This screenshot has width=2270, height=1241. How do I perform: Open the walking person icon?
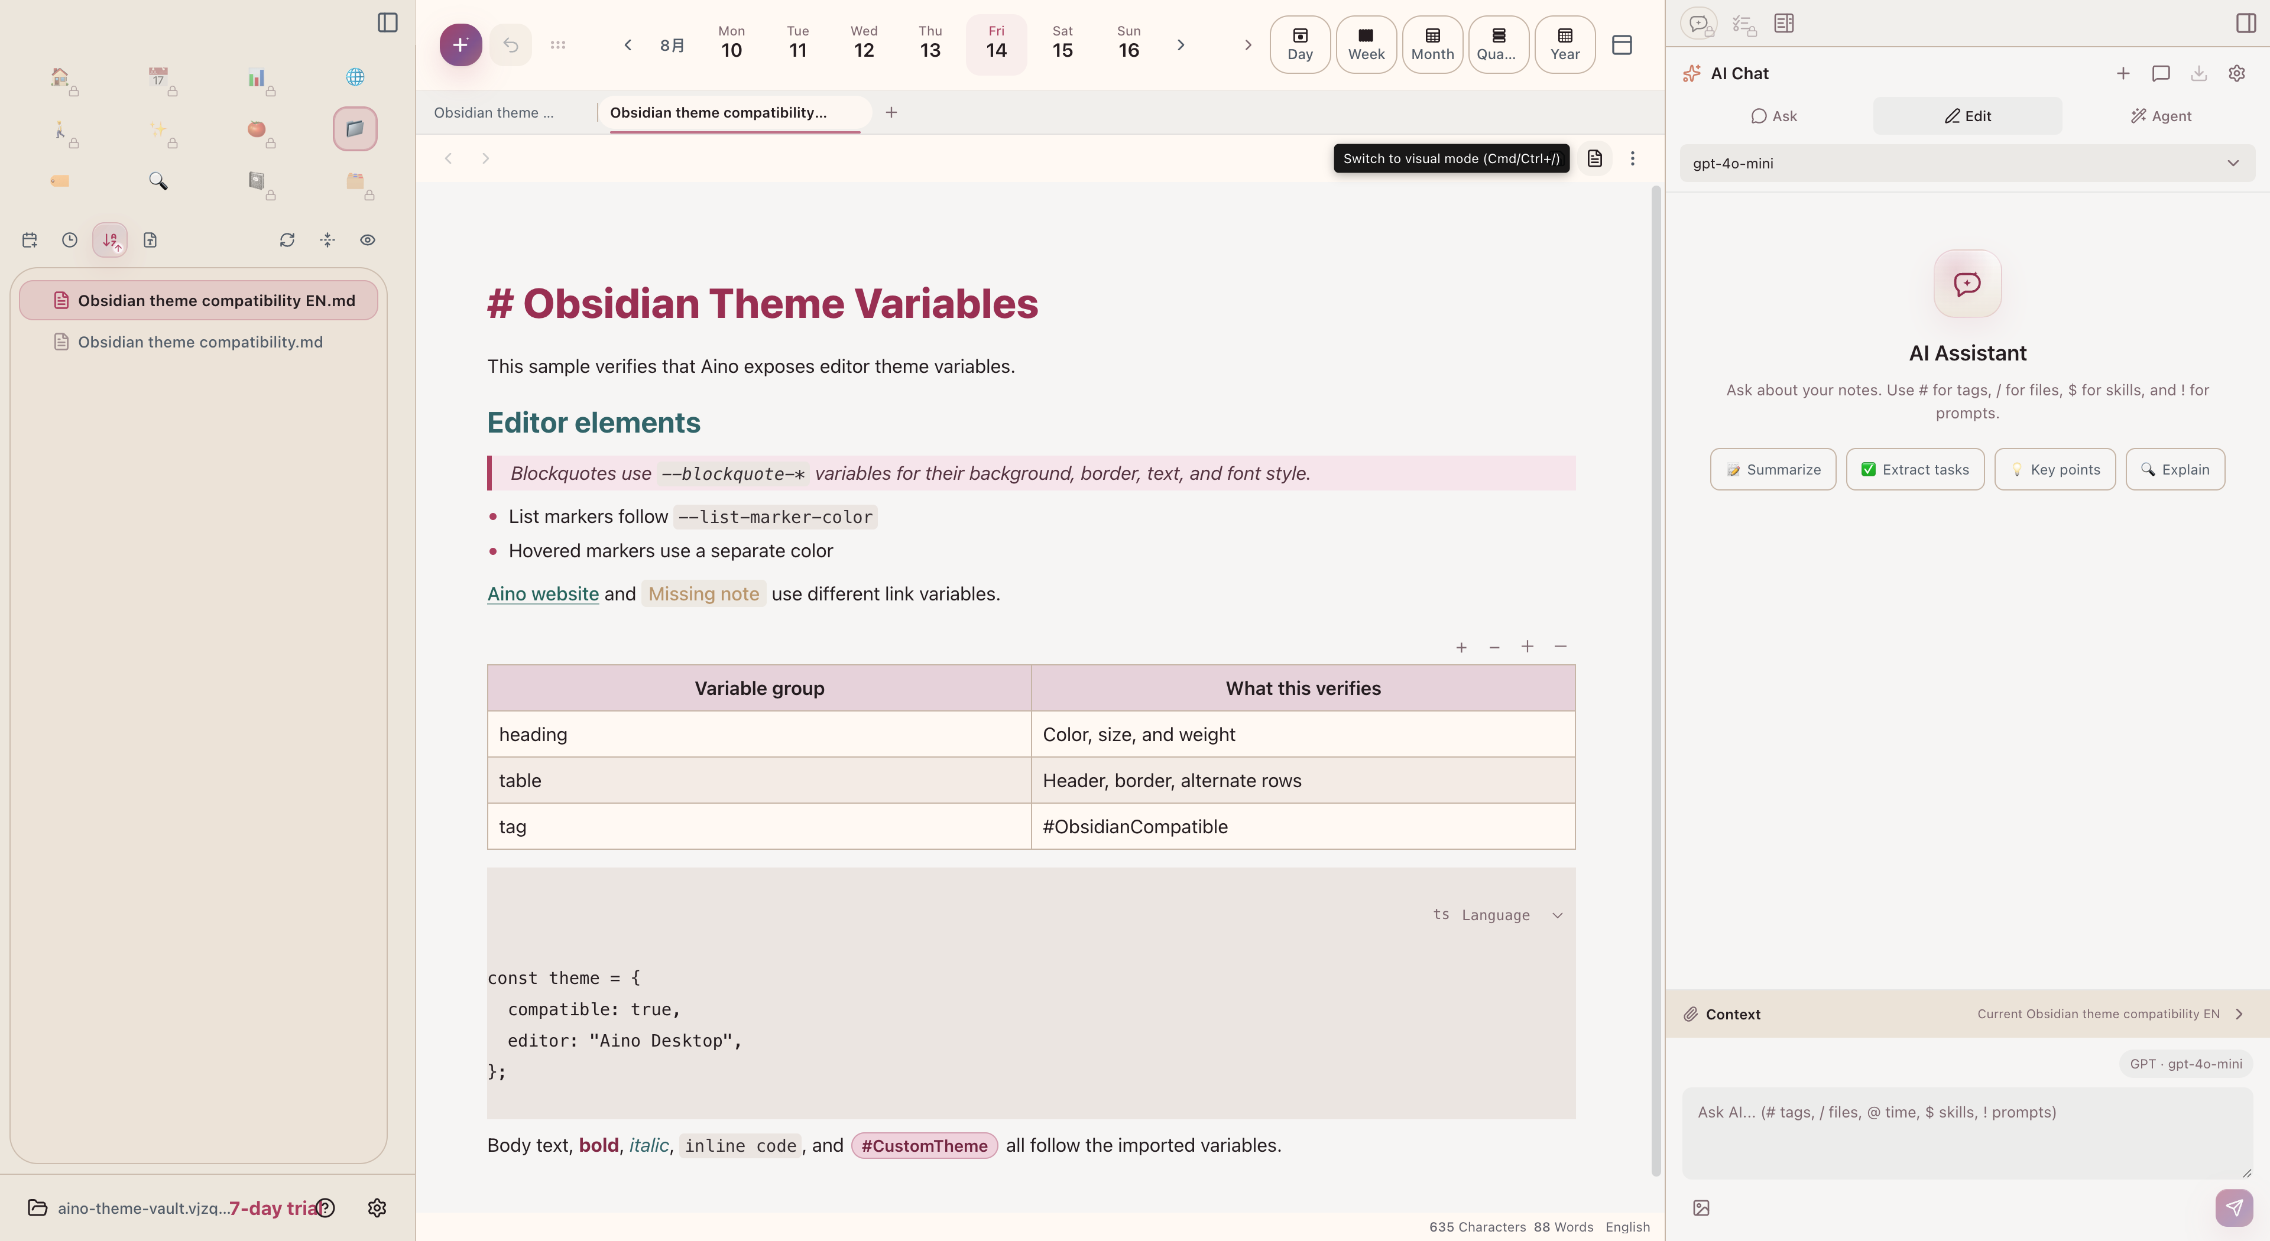tap(60, 129)
